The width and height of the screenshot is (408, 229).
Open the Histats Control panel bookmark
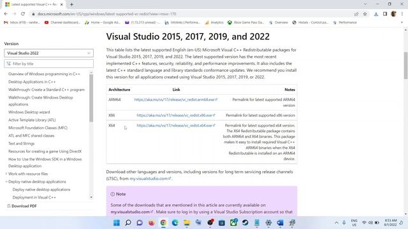pos(310,23)
